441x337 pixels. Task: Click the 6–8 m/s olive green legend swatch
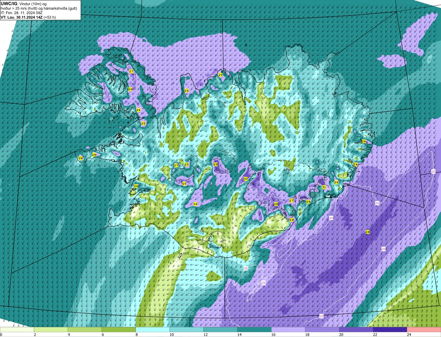coord(119,329)
